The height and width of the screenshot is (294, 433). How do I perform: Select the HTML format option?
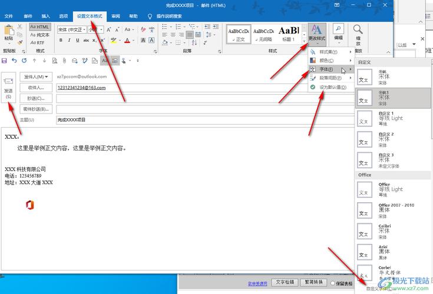tap(40, 27)
